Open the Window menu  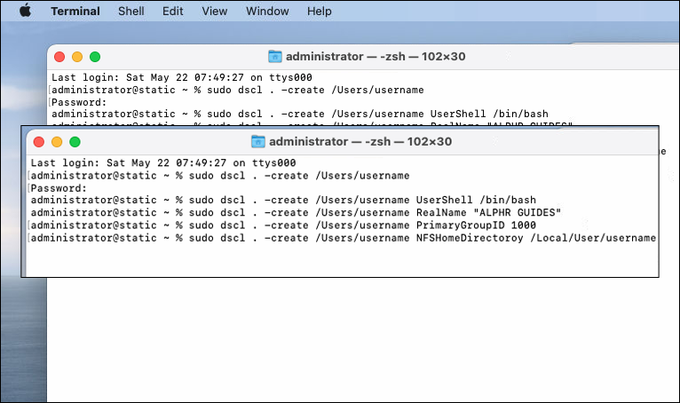click(267, 11)
